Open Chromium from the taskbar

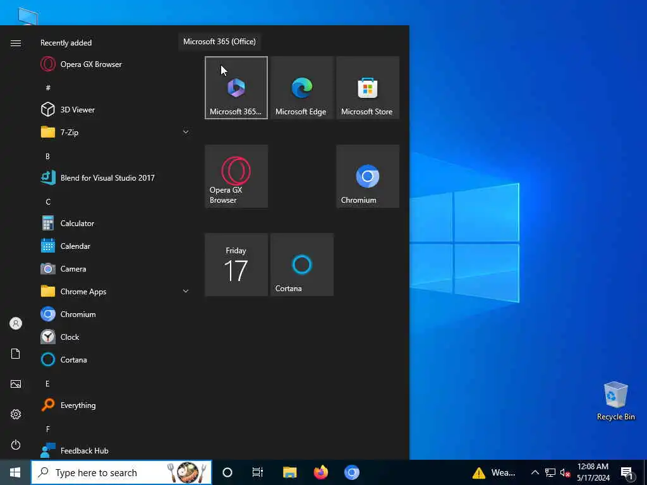tap(351, 472)
